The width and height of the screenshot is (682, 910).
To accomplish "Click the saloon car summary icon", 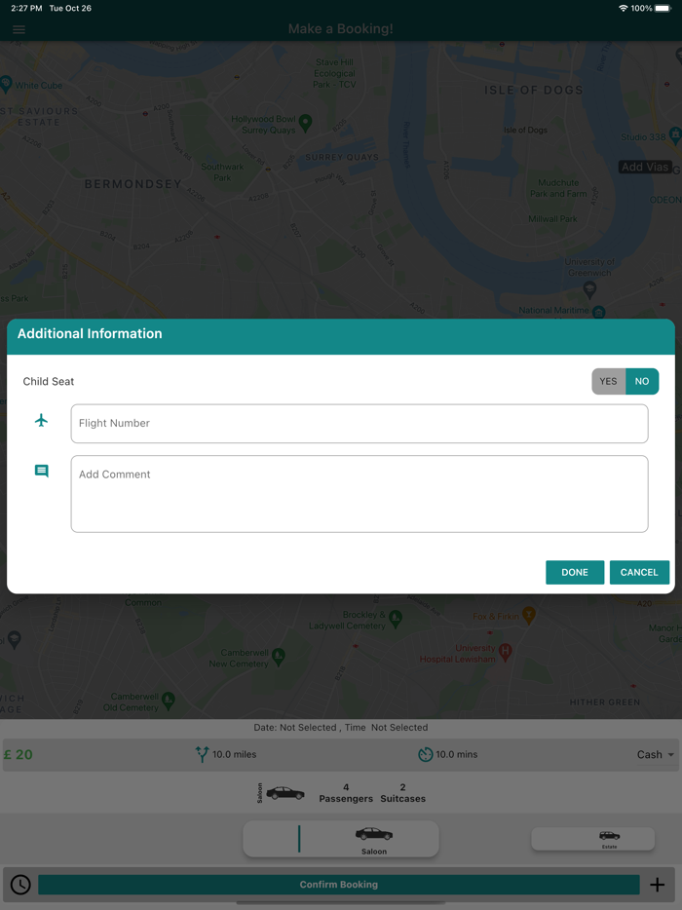I will click(285, 793).
